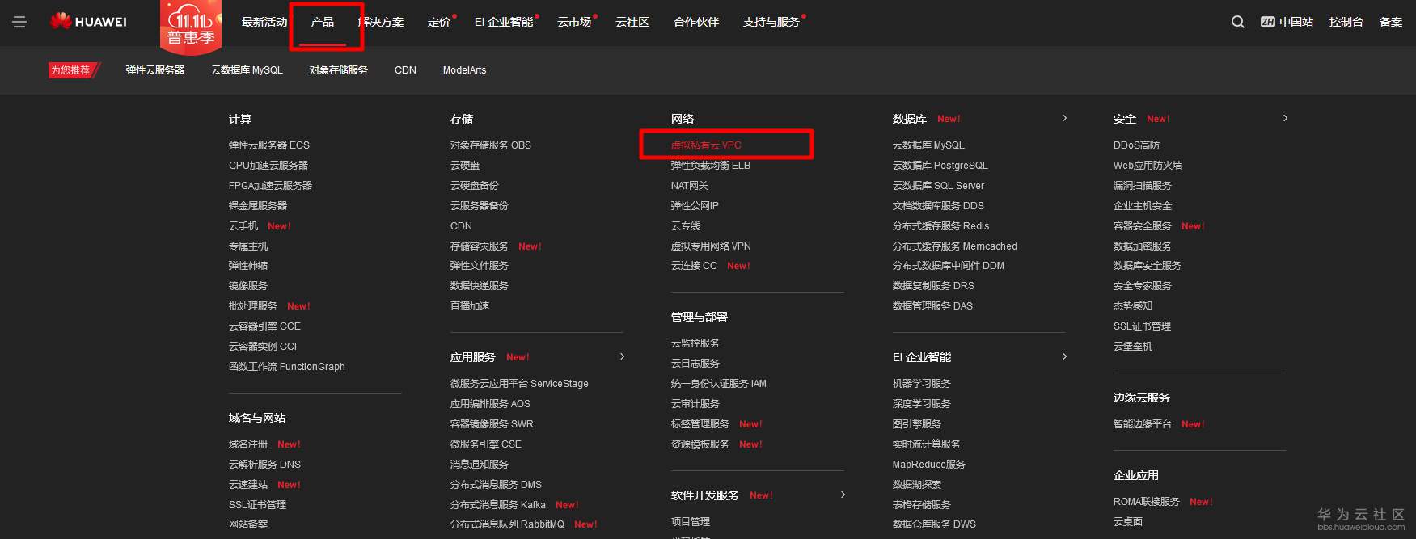1416x539 pixels.
Task: Open 分布式消息服务 Kafka
Action: (x=498, y=505)
